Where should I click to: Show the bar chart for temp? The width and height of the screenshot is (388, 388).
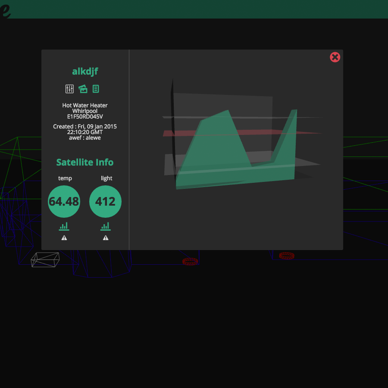click(x=64, y=226)
